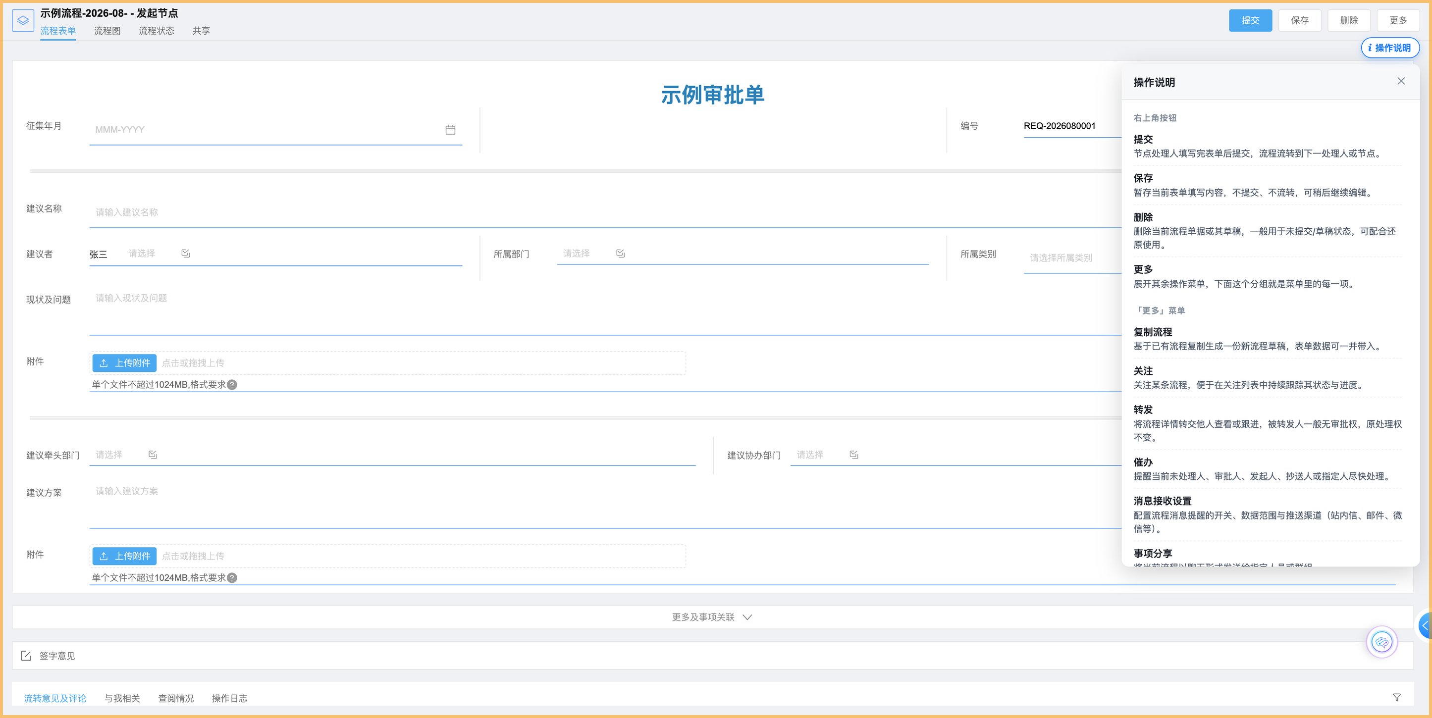Select the 流转意见及评论 tab
The height and width of the screenshot is (718, 1432).
(55, 698)
